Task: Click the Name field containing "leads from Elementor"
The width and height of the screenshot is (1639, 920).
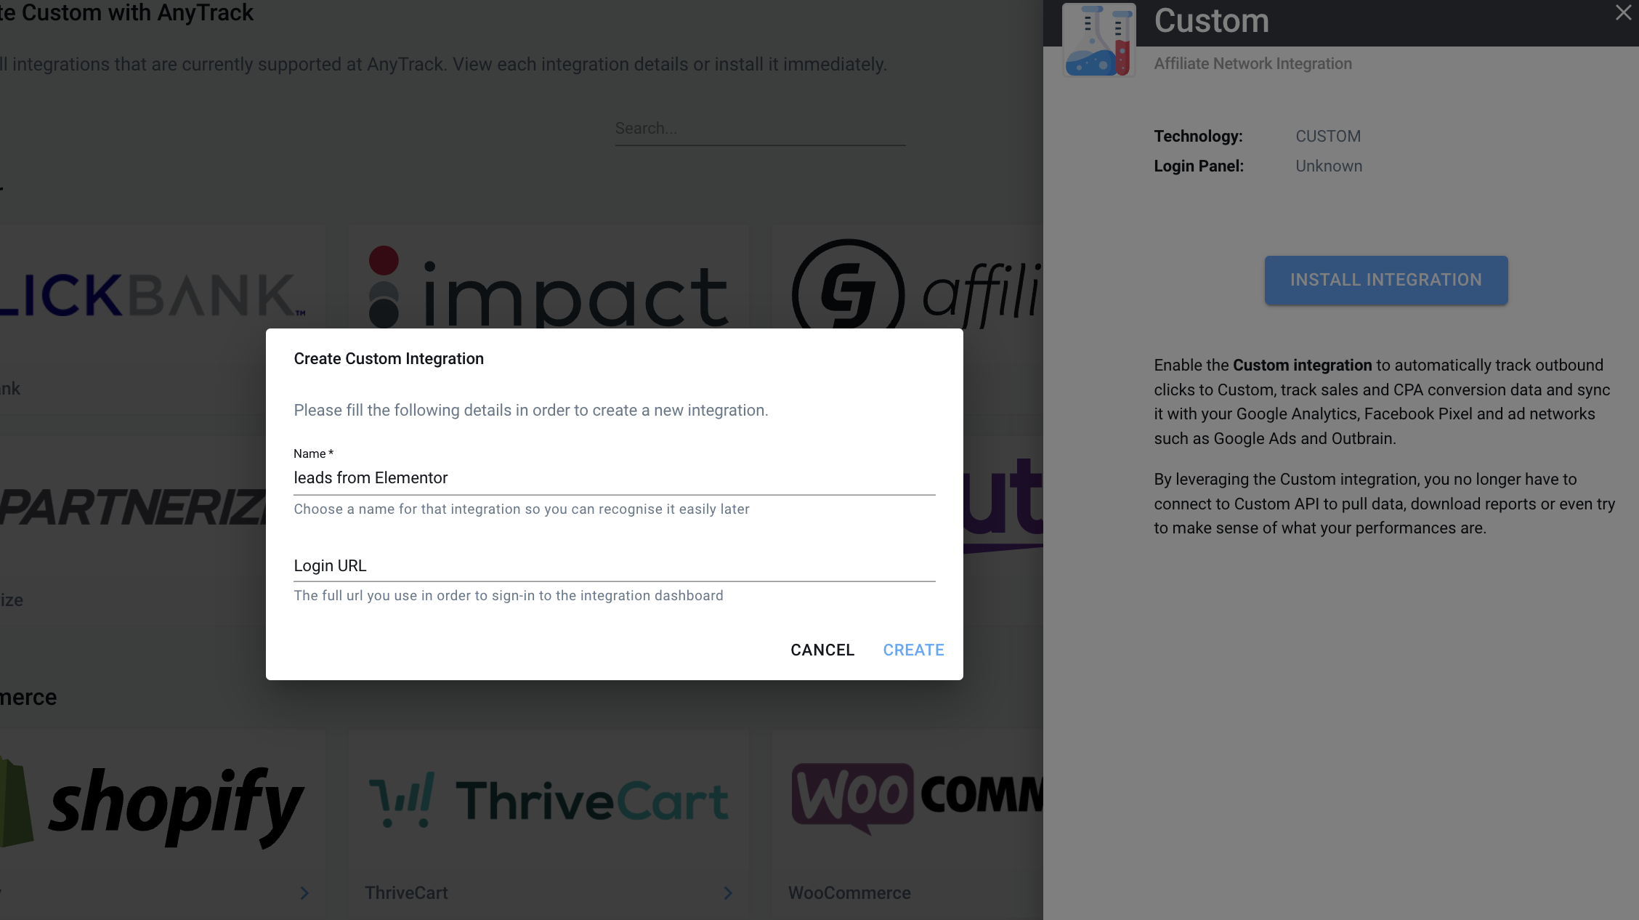Action: click(x=614, y=477)
